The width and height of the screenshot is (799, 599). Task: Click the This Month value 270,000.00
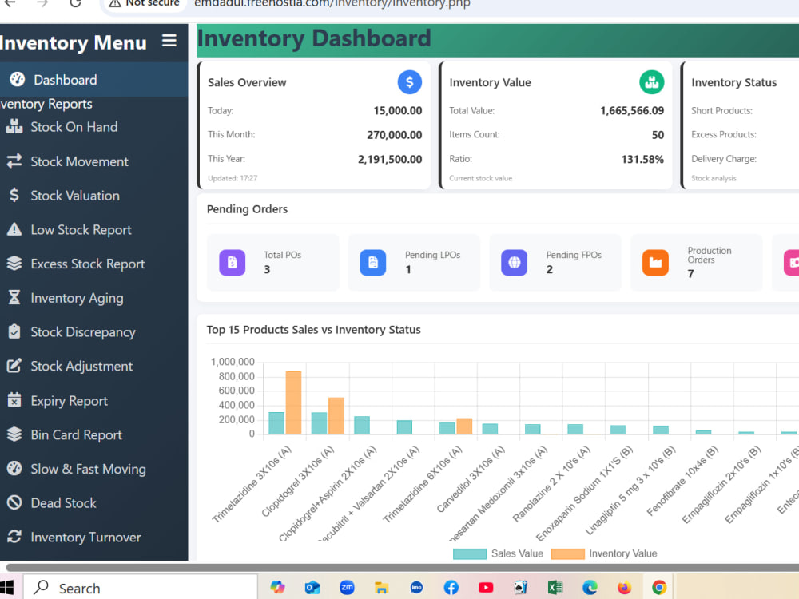coord(395,135)
